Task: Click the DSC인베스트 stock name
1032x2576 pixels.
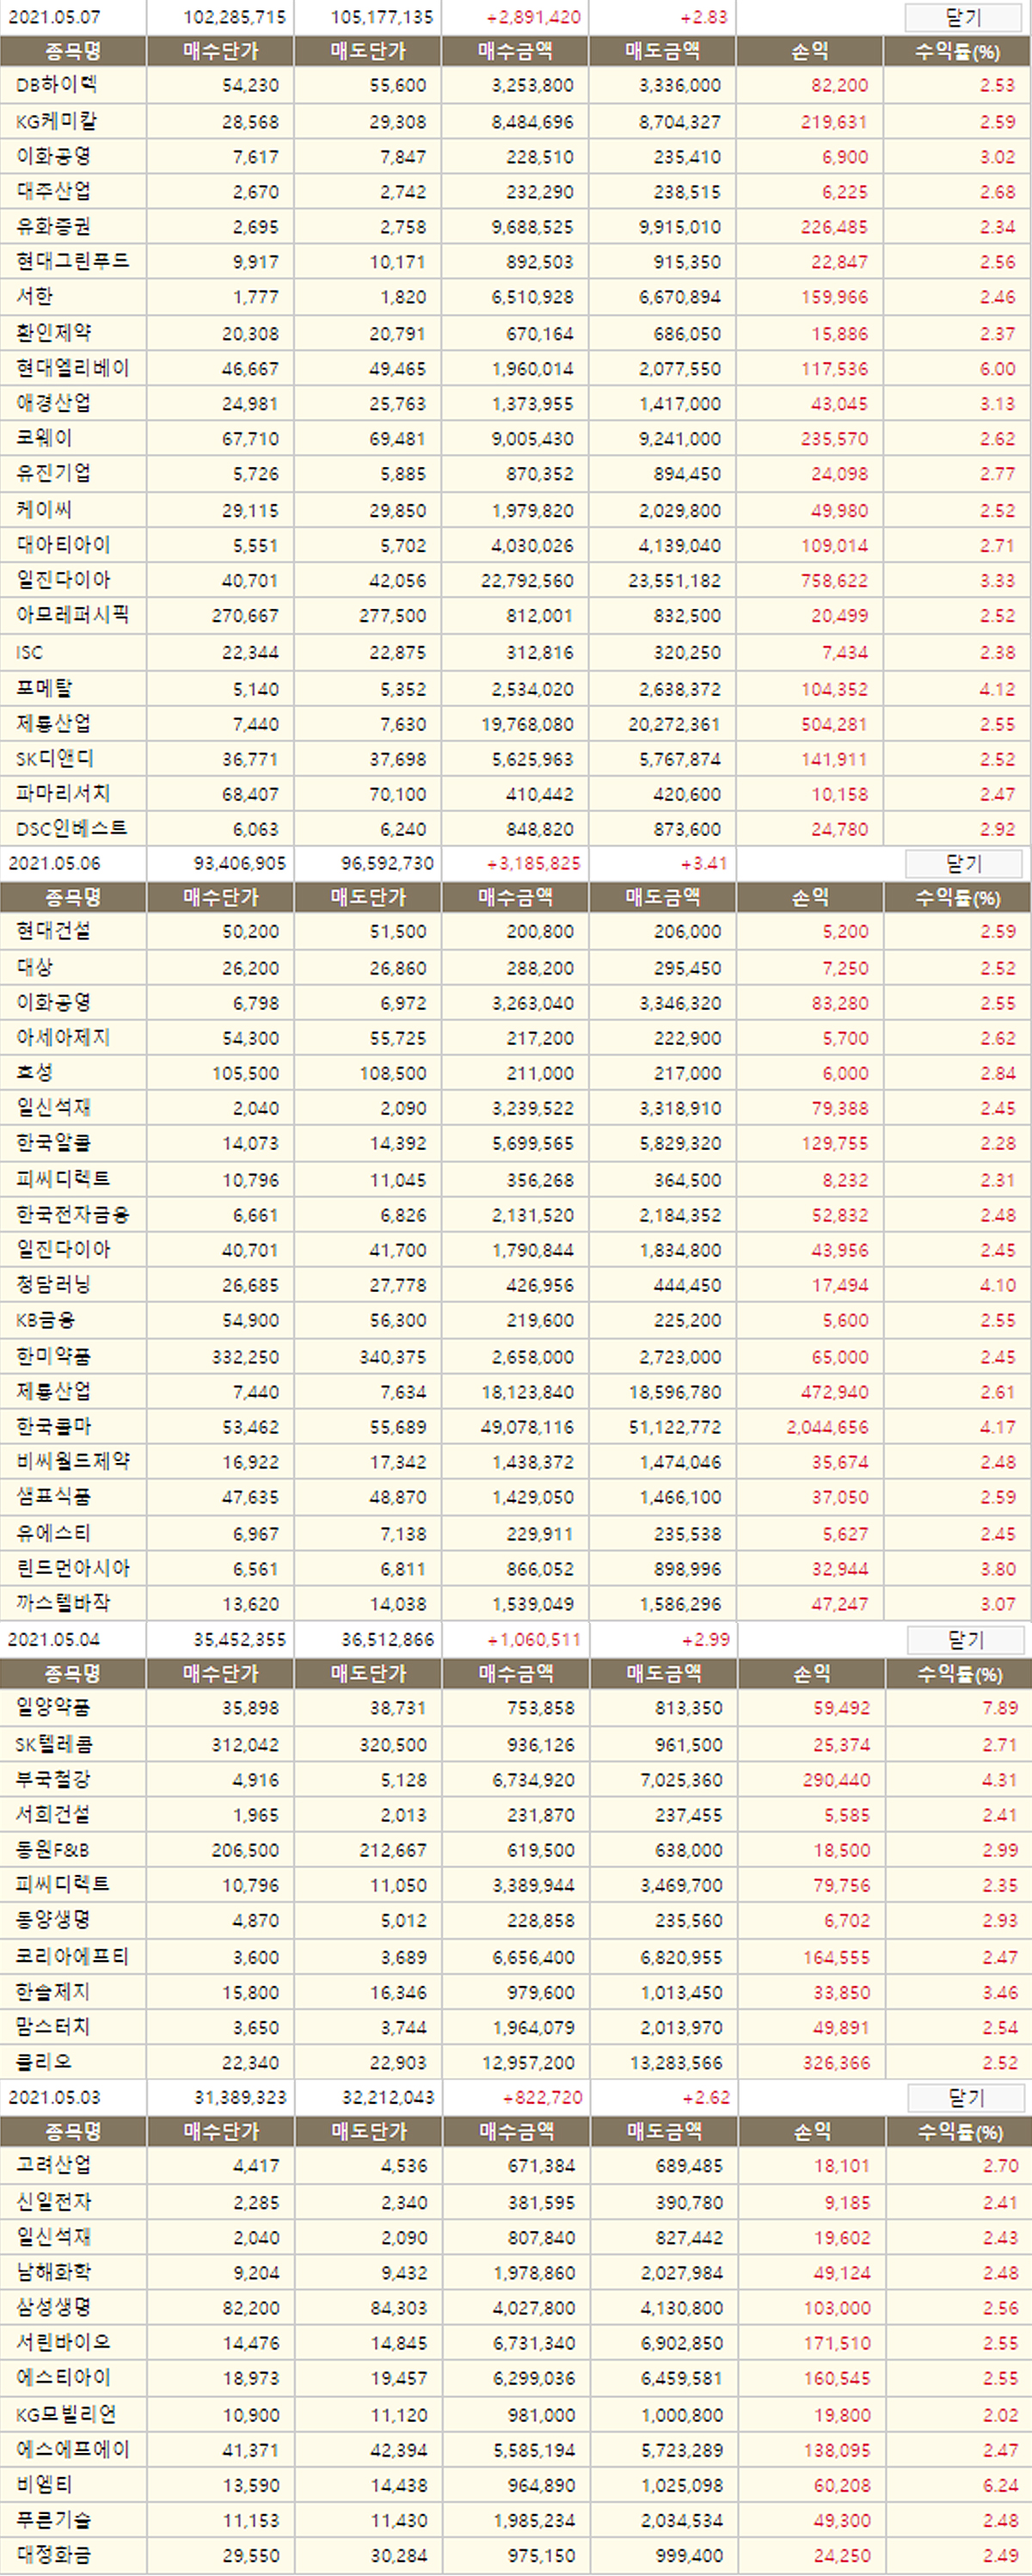Action: 71,829
